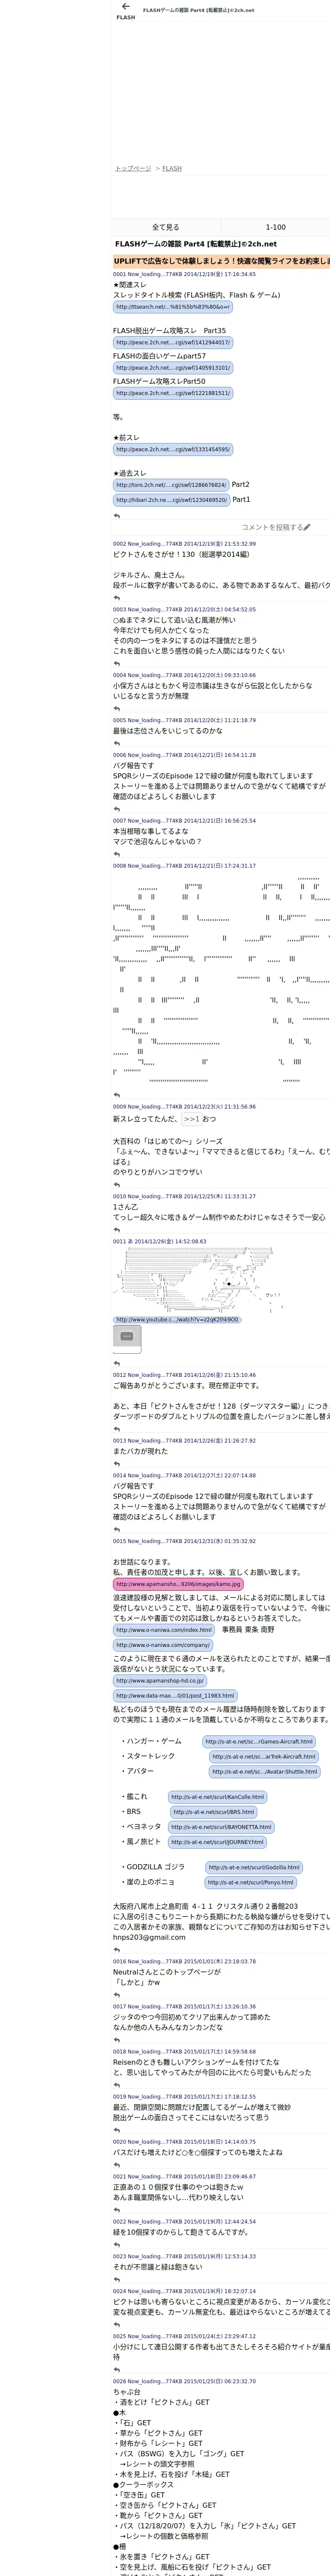Click the reply arrow under post 0011

pos(117,1363)
